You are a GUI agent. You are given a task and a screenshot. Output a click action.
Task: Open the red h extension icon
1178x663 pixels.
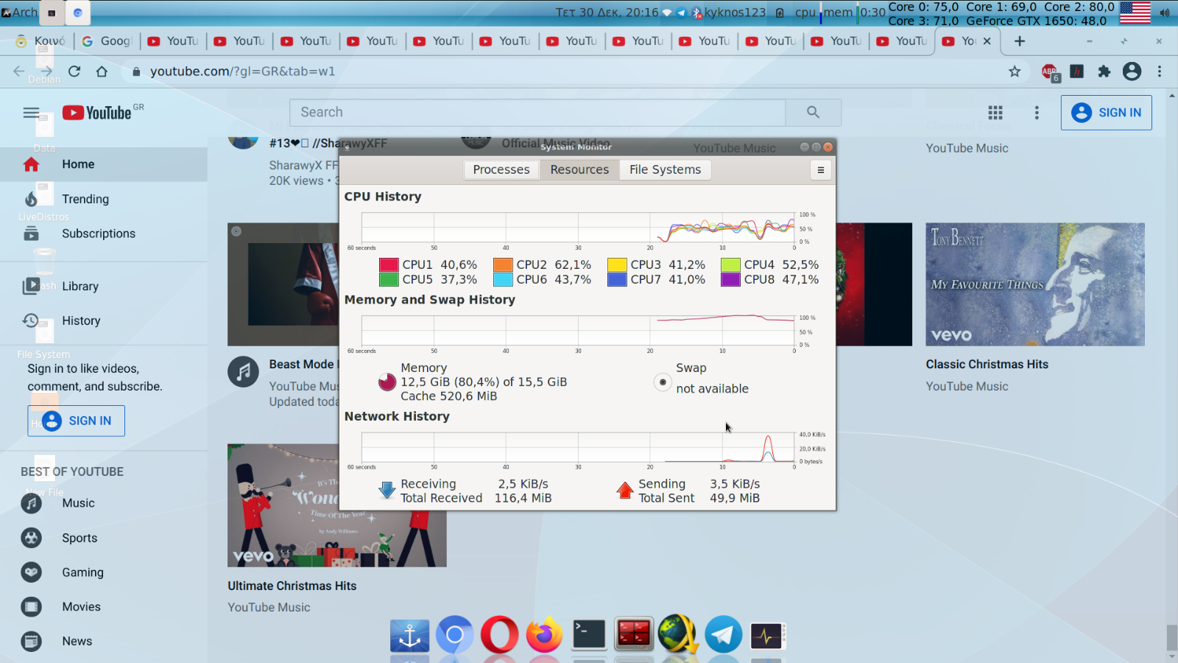tap(1077, 71)
